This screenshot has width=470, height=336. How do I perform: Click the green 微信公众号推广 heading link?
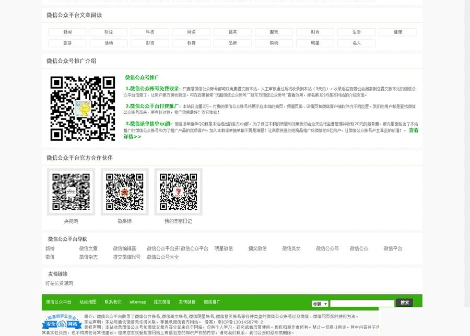click(142, 78)
